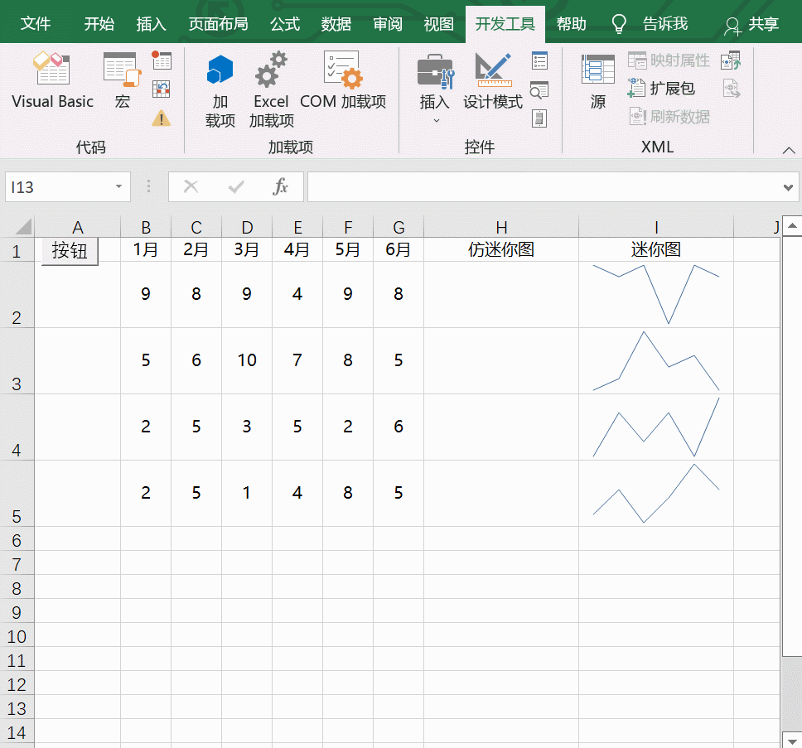Toggle Use Relative References icon
This screenshot has height=748, width=802.
click(x=162, y=89)
